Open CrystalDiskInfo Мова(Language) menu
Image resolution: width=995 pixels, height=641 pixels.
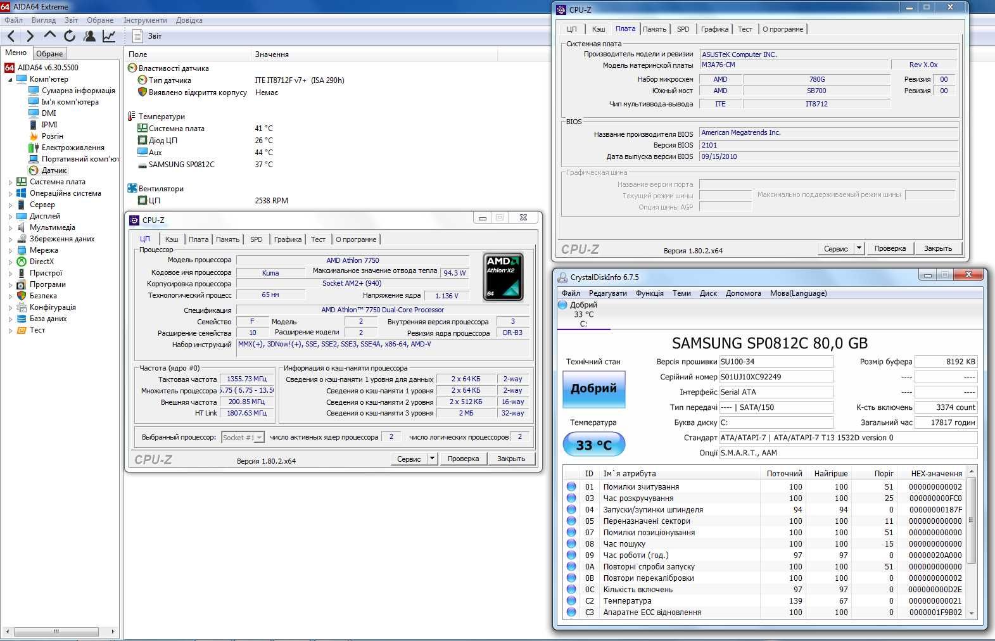coord(798,293)
